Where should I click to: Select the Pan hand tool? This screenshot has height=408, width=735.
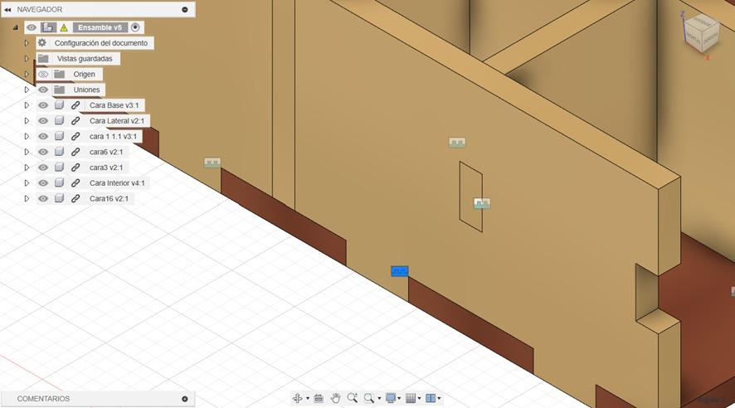(335, 398)
